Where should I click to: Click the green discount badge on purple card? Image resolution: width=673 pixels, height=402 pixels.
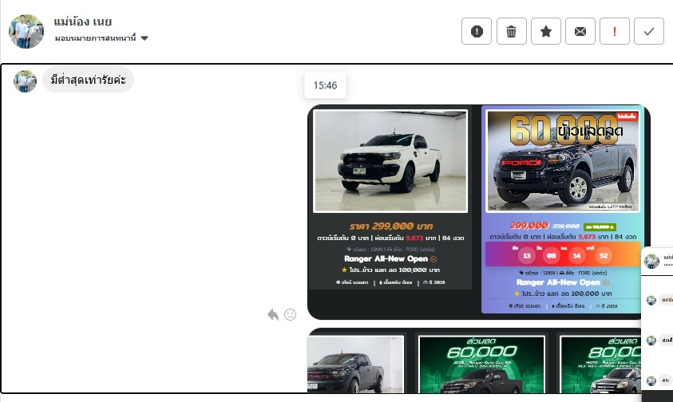[600, 227]
